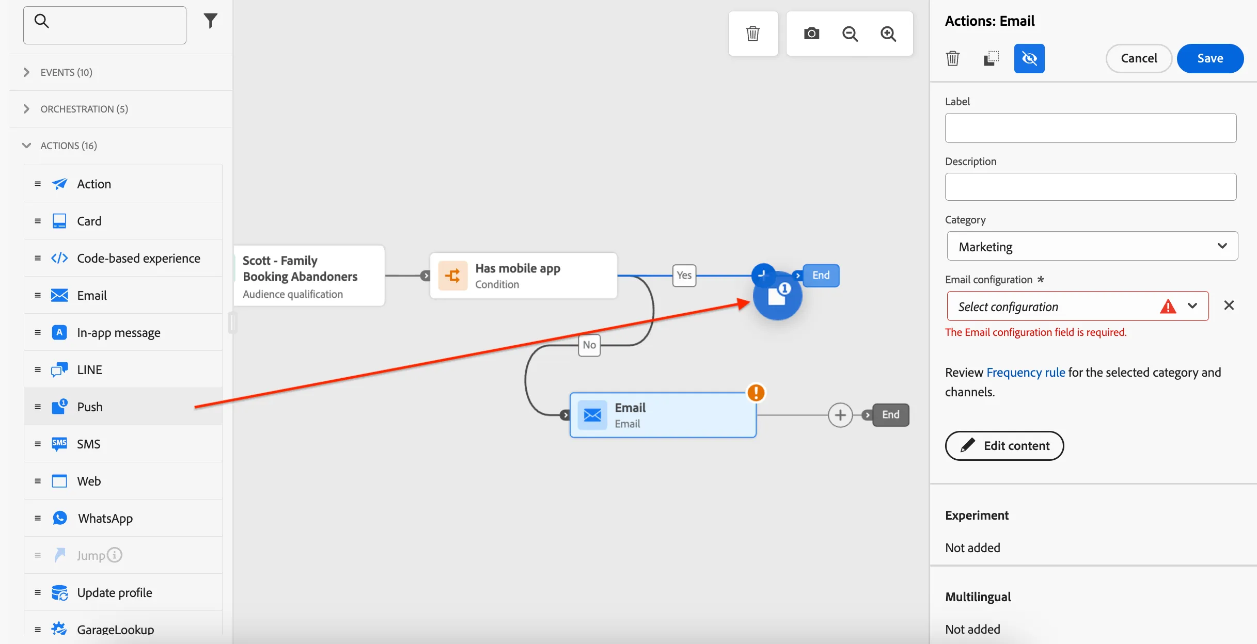Select the In-app message activity
The height and width of the screenshot is (644, 1257).
pos(123,332)
